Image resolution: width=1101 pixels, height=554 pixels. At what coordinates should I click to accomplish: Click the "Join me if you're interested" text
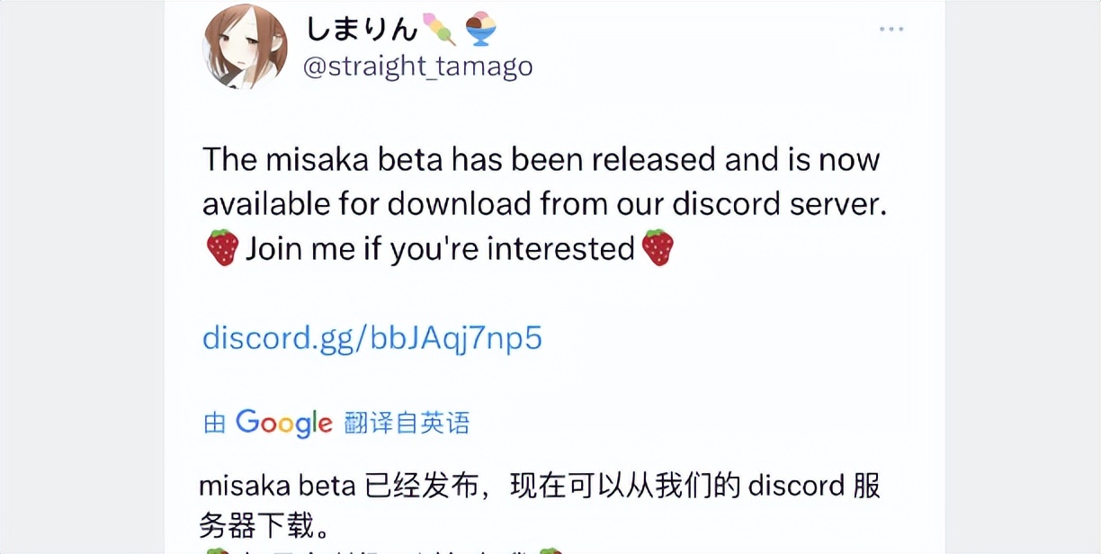click(x=441, y=248)
